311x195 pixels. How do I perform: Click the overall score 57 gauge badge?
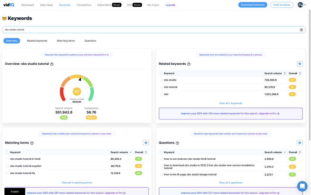coord(77,91)
